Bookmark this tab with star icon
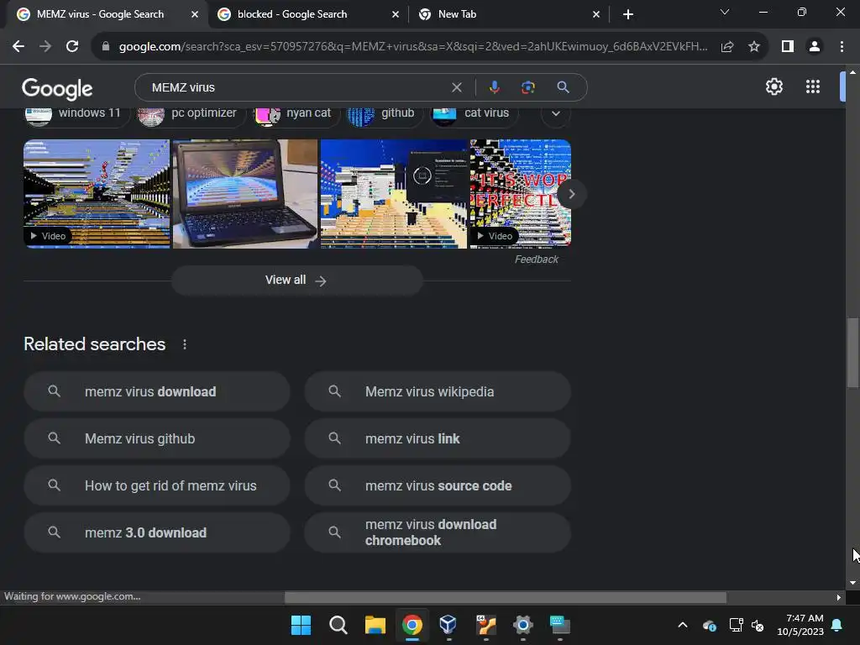The image size is (860, 645). 754,47
